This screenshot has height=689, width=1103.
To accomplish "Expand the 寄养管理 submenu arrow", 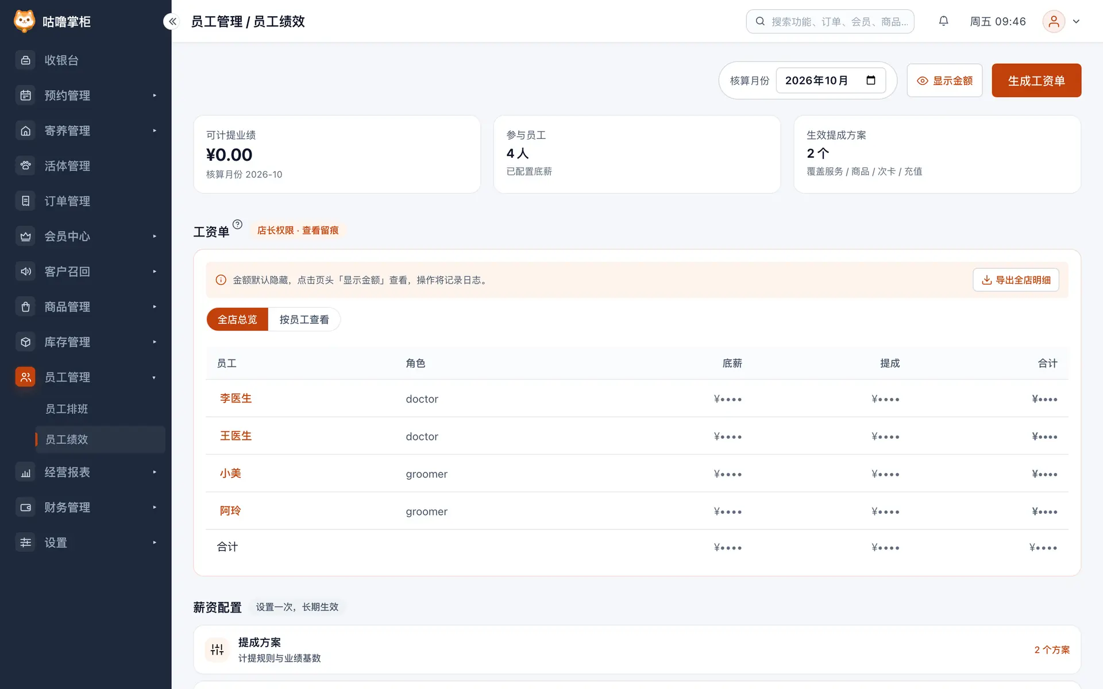I will 155,131.
